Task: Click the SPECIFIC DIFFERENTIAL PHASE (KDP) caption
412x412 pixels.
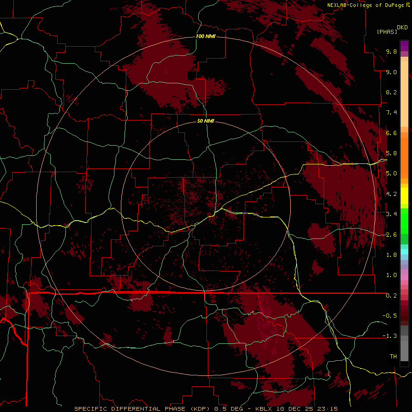Action: (141, 409)
